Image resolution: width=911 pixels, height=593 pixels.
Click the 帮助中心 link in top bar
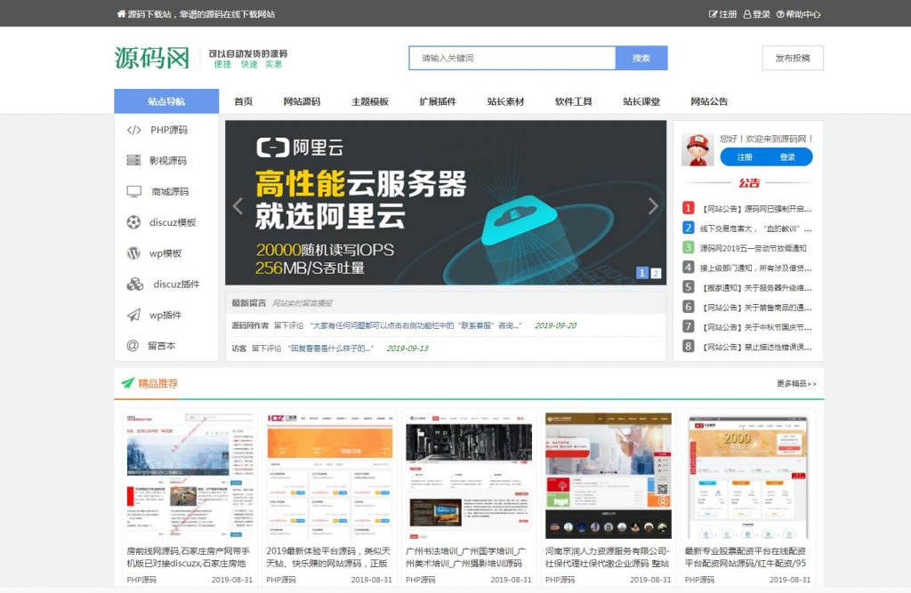(x=802, y=14)
